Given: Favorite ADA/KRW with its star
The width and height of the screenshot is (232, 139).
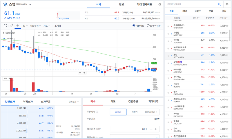Looking at the screenshot, I should click(168, 41).
